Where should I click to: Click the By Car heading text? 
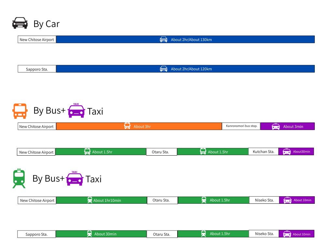[x=46, y=24]
